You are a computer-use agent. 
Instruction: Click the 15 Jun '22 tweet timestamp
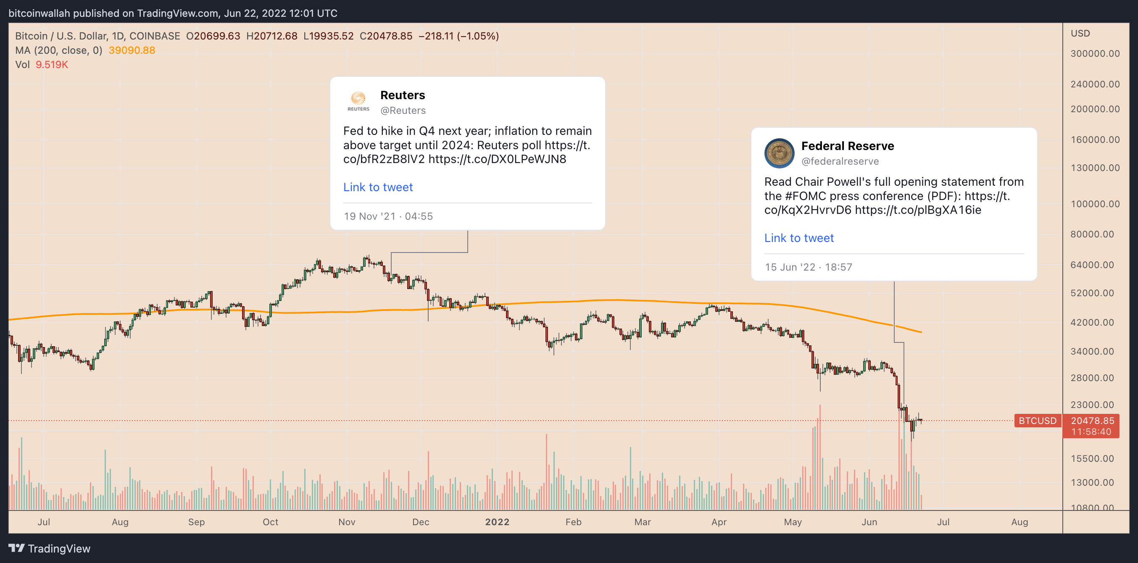coord(809,267)
